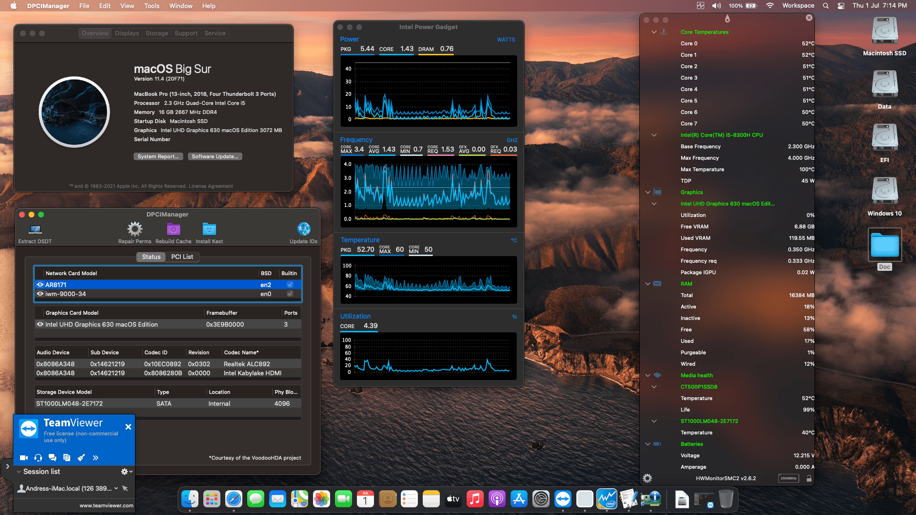
Task: Collapse the Intel Core i5-8300H CPU group
Action: pyautogui.click(x=654, y=135)
